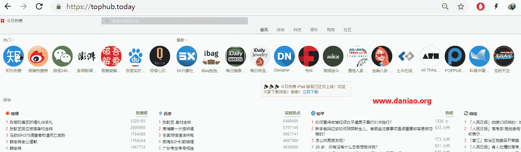Viewport: 521px width, 152px height.
Task: Open the iDaily Watch icon
Action: (235, 56)
